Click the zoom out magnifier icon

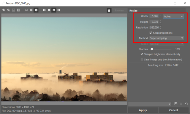(x=9, y=10)
